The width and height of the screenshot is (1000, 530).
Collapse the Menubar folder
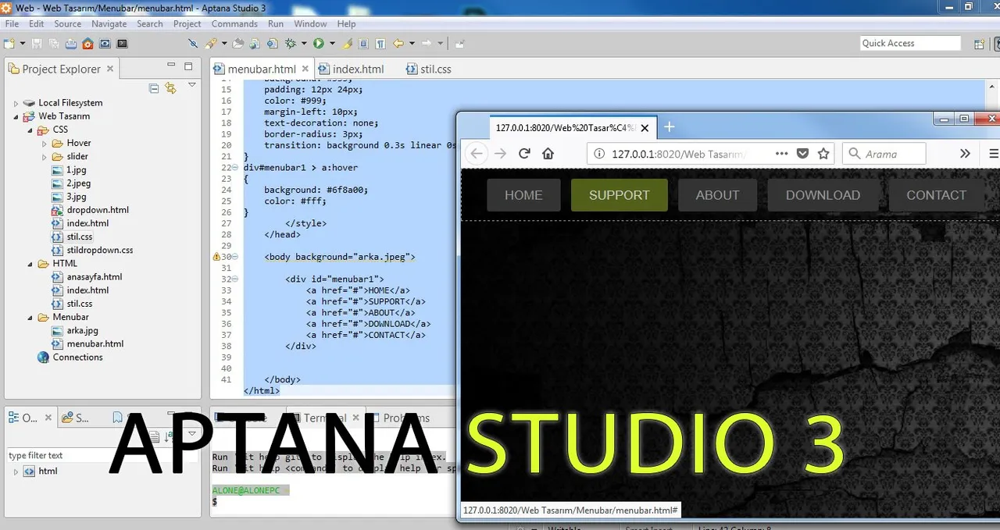(30, 318)
